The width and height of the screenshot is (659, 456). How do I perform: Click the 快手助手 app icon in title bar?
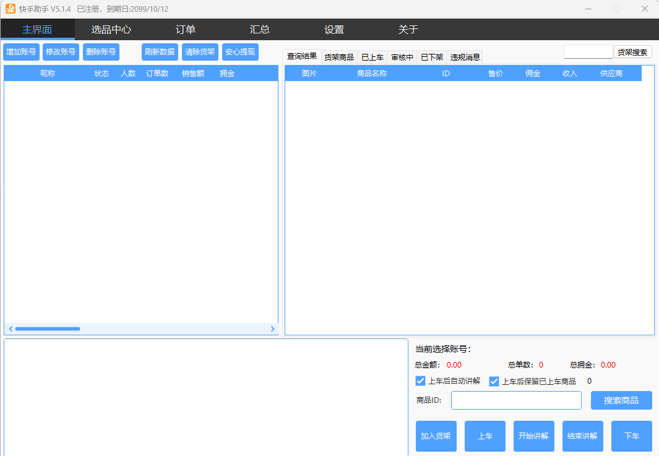pyautogui.click(x=11, y=9)
